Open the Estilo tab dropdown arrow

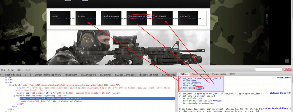187,74
